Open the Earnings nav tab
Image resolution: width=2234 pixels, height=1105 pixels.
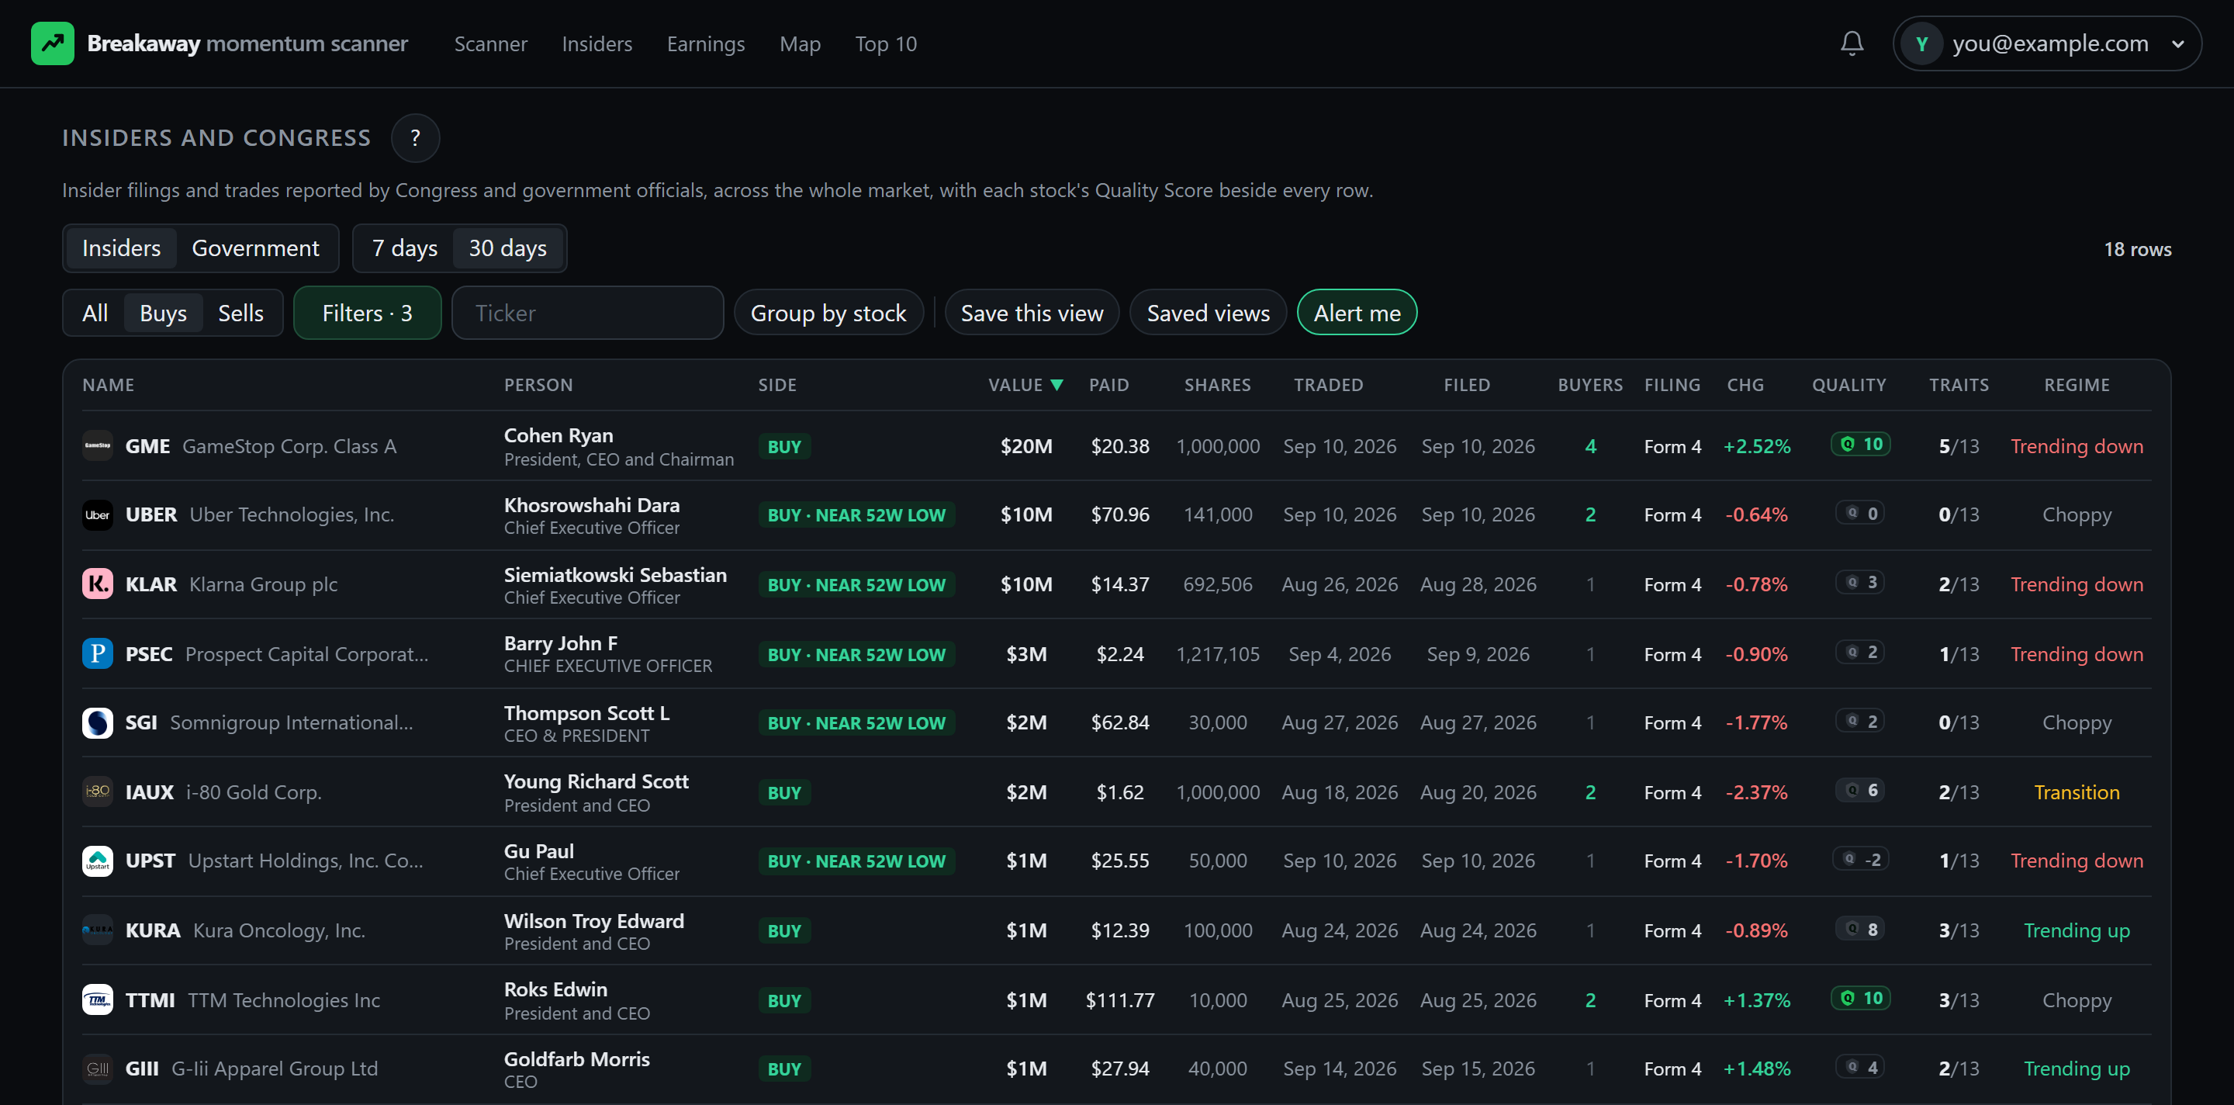706,43
